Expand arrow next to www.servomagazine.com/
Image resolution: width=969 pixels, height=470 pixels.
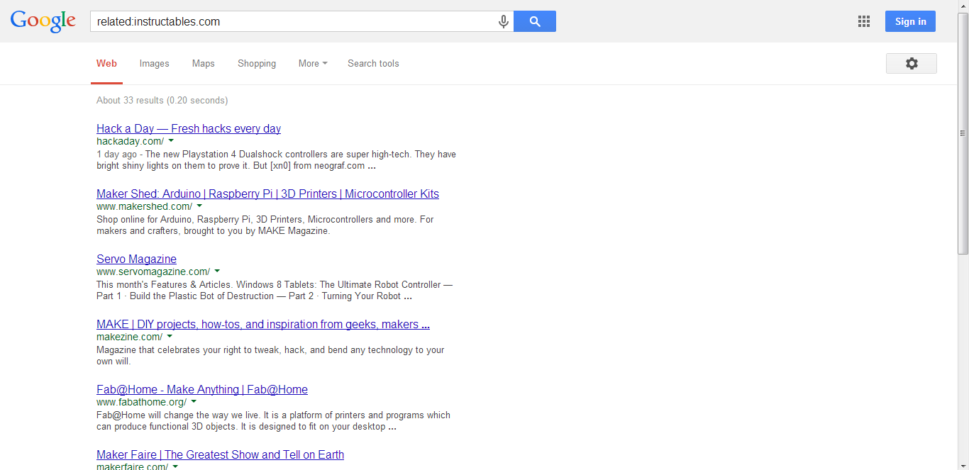(217, 272)
